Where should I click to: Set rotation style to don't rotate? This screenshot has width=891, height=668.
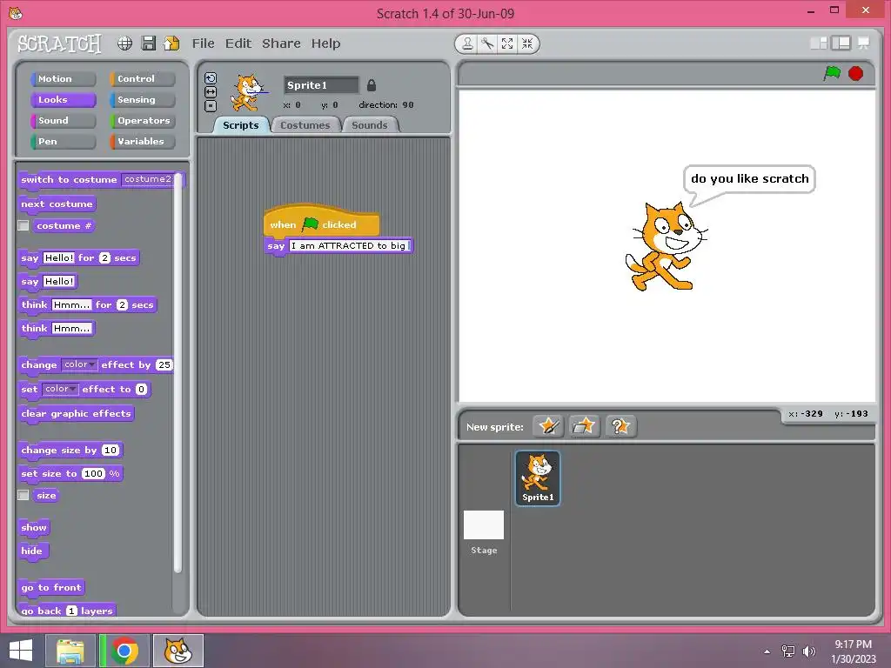coord(211,105)
